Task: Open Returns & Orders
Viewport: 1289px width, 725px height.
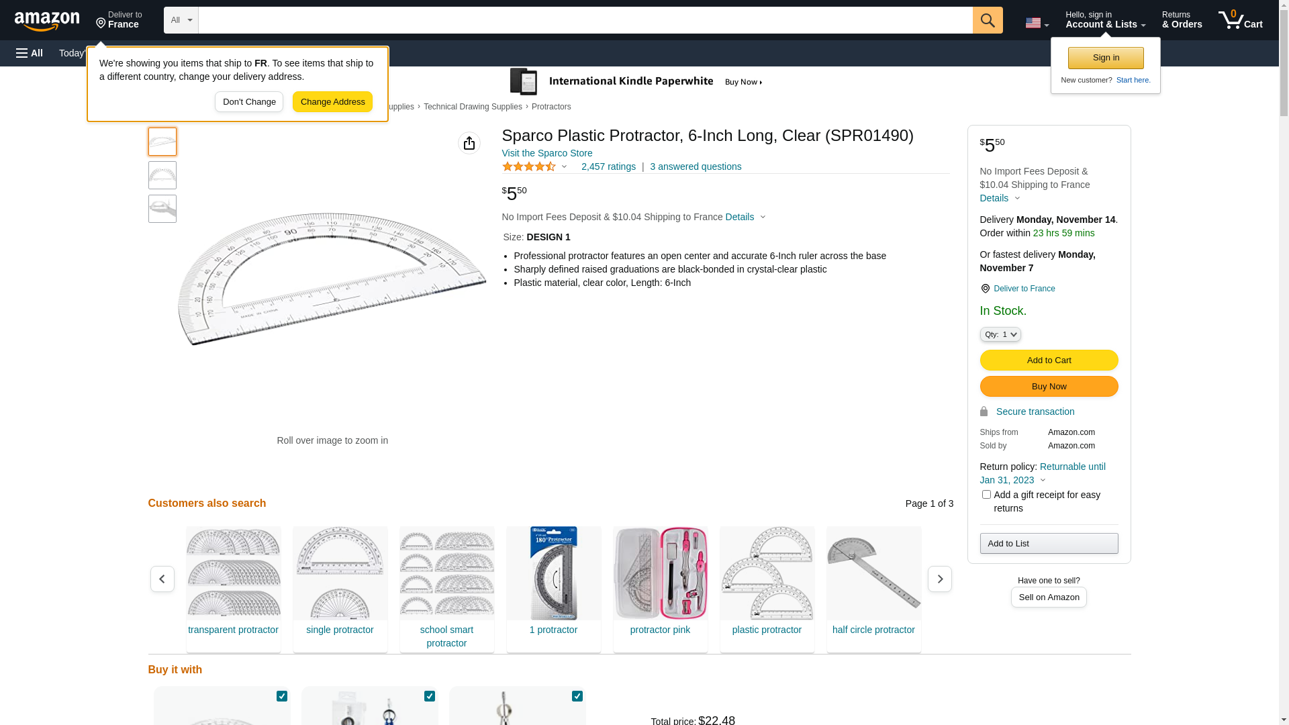Action: point(1182,20)
